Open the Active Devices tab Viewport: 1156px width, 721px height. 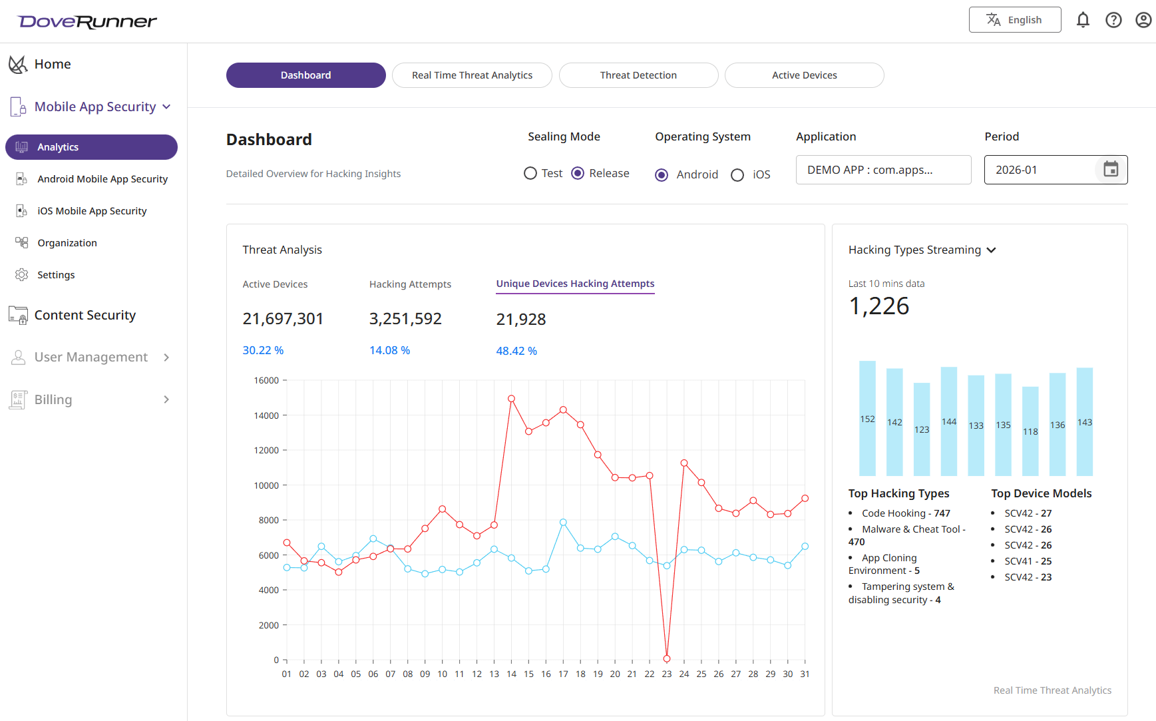(x=804, y=75)
